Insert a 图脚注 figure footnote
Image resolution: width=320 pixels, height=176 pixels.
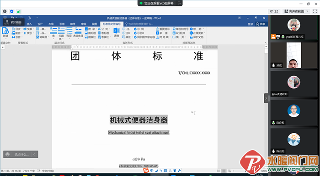point(90,37)
